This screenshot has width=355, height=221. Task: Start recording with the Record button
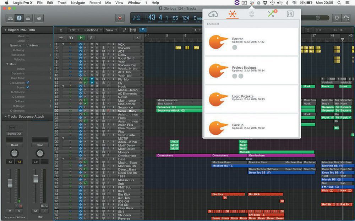[x=120, y=18]
